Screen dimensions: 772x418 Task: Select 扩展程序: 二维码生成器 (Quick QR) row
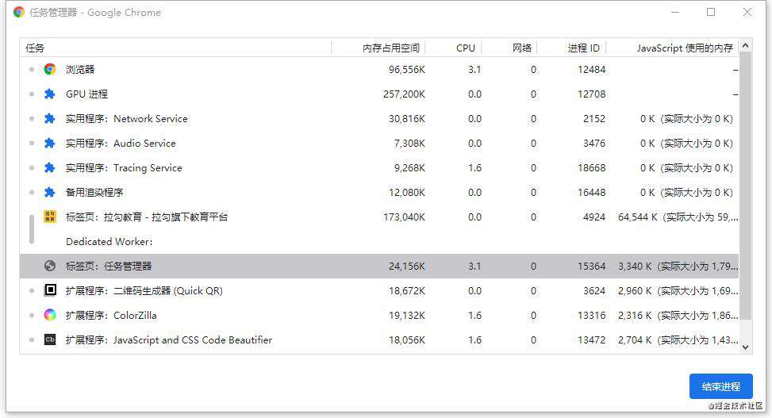(379, 291)
